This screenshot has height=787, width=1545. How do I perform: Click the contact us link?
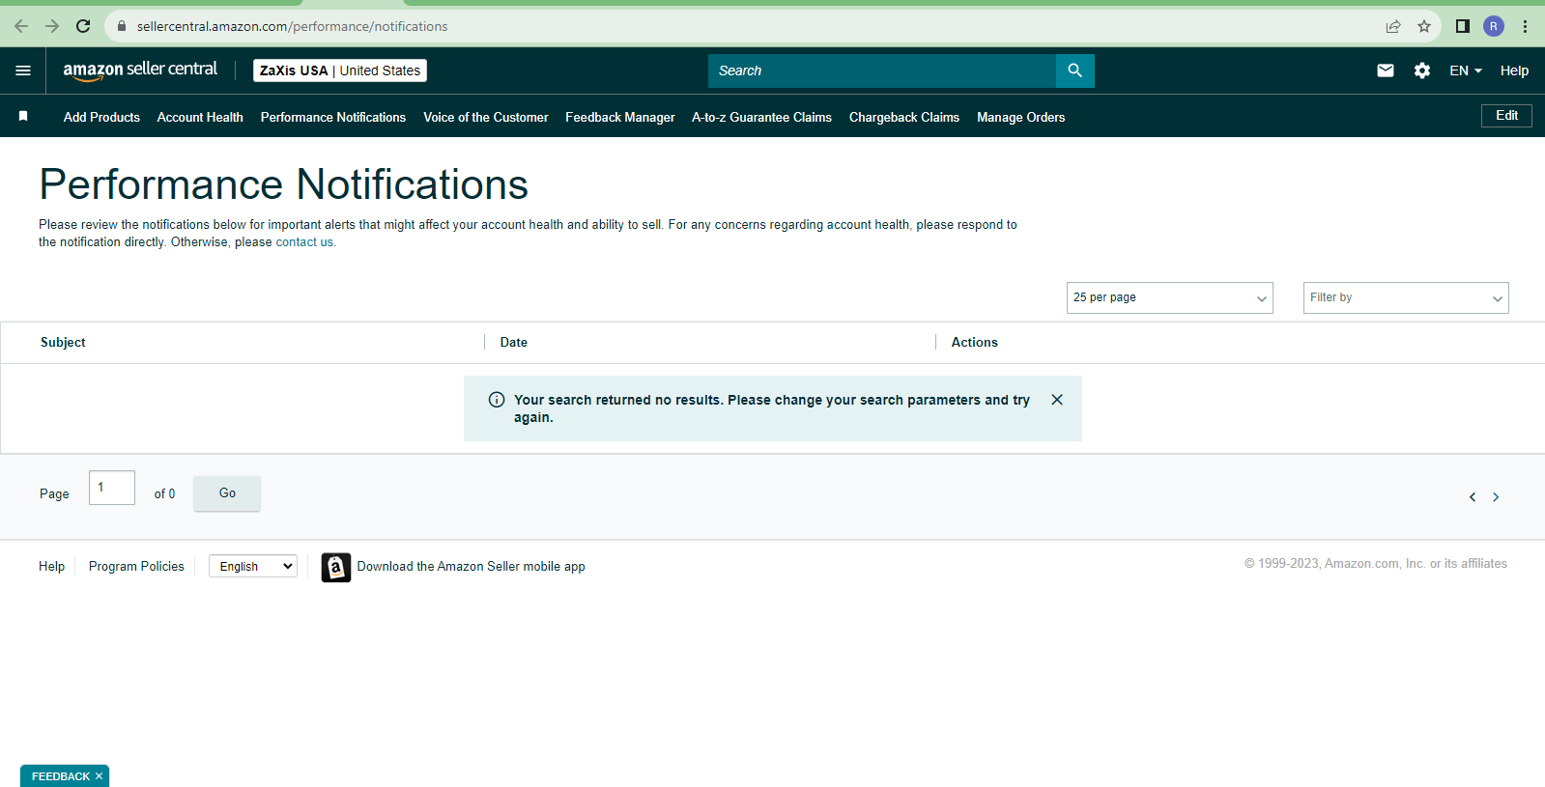(x=304, y=242)
